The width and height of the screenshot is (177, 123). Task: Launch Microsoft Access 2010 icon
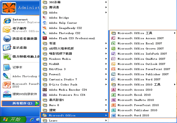tap(113, 90)
